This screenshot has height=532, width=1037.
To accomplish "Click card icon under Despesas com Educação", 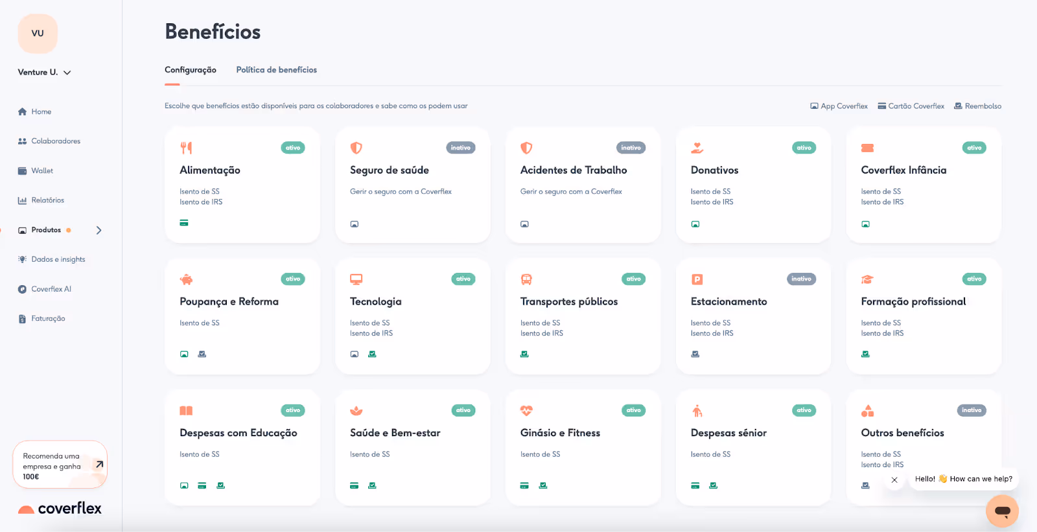I will [202, 485].
